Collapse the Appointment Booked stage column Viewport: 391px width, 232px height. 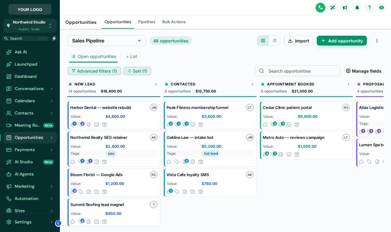tap(349, 84)
